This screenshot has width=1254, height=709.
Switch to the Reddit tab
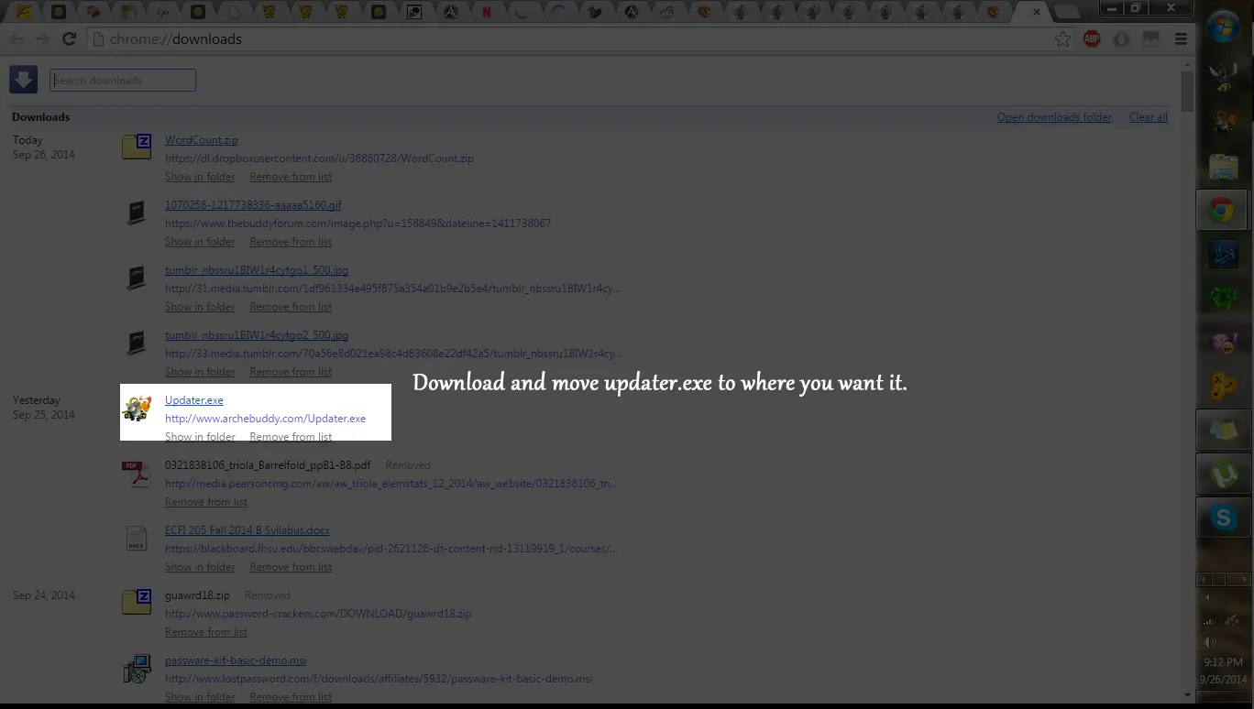[x=667, y=12]
